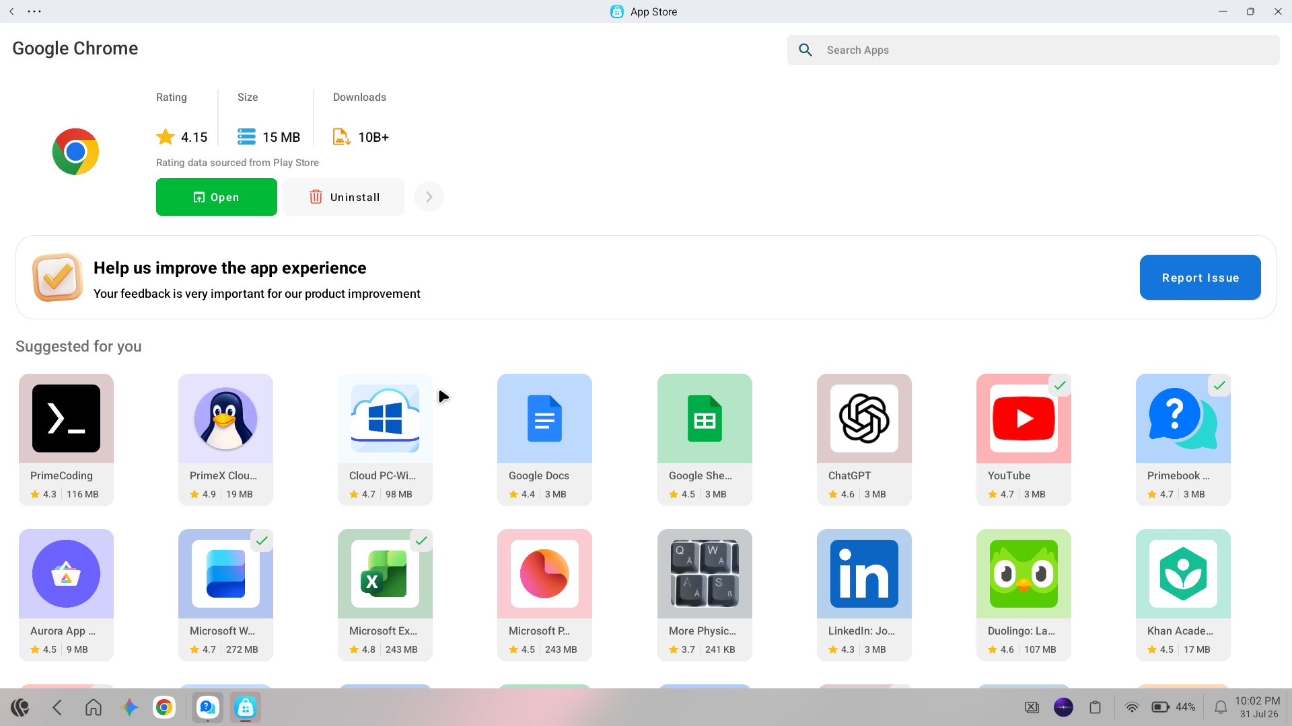1292x726 pixels.
Task: Click the PrimeCoding app name
Action: coord(61,475)
